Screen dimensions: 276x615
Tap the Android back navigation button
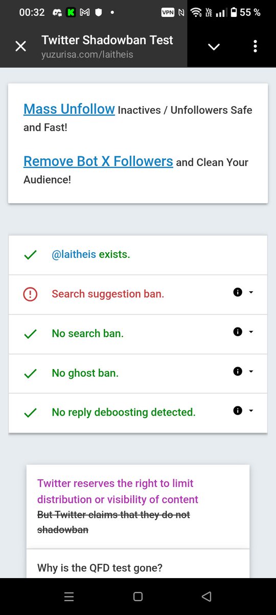coord(206,597)
